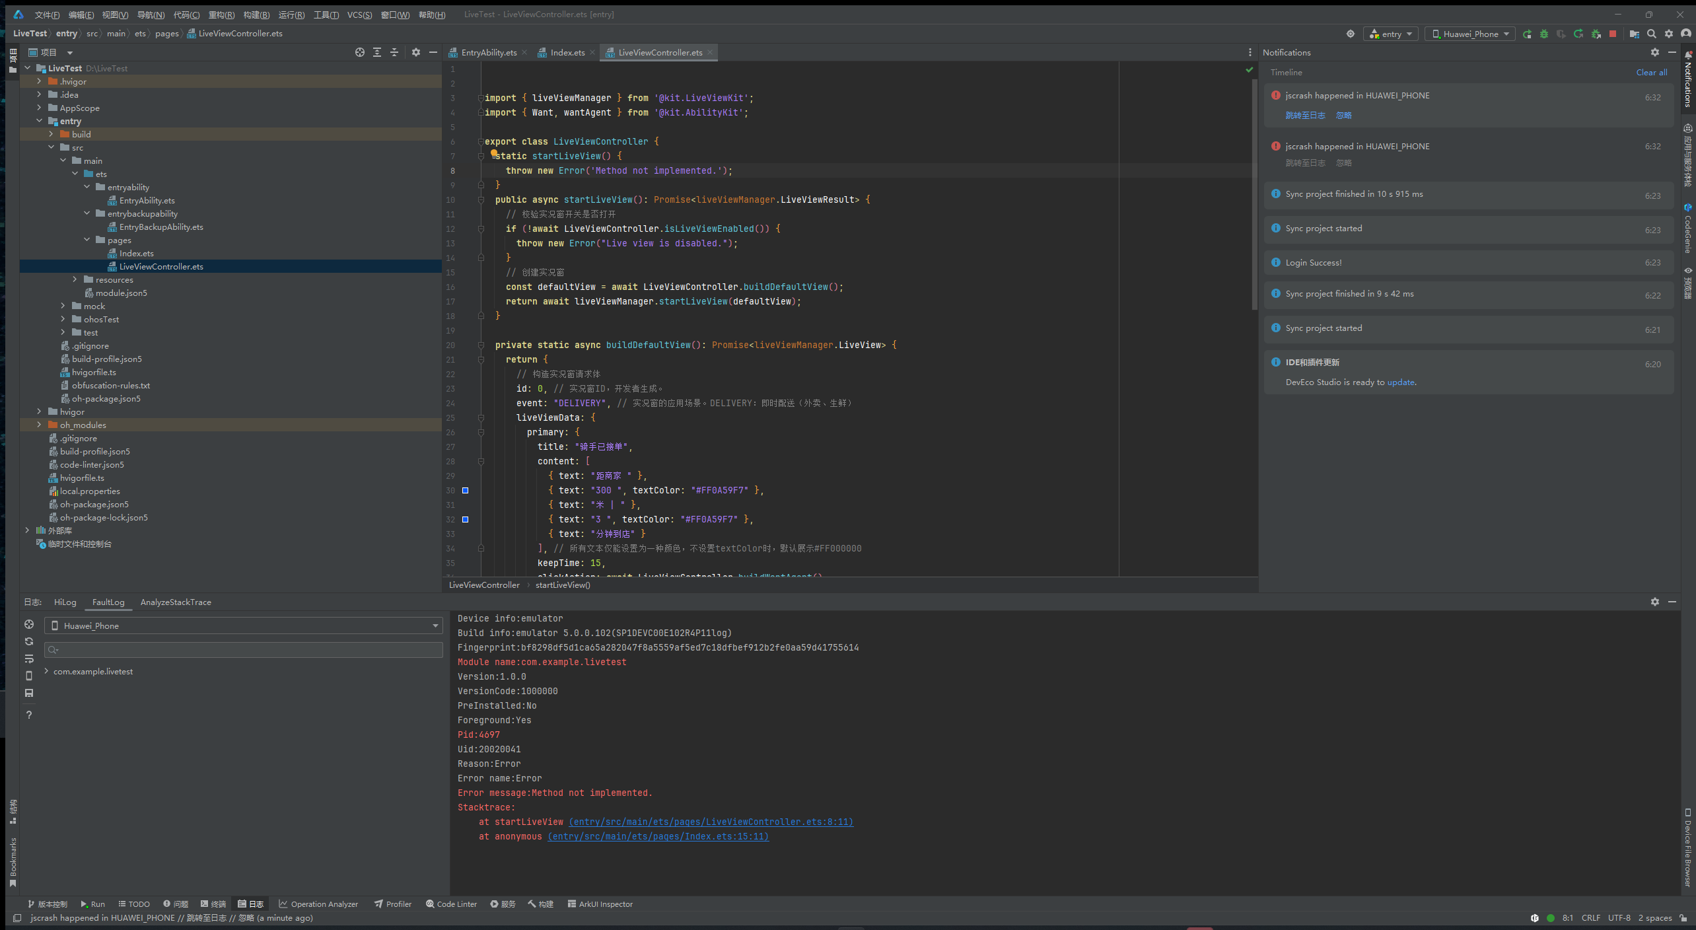Click the UTF-8 encoding in the status bar

(1619, 918)
